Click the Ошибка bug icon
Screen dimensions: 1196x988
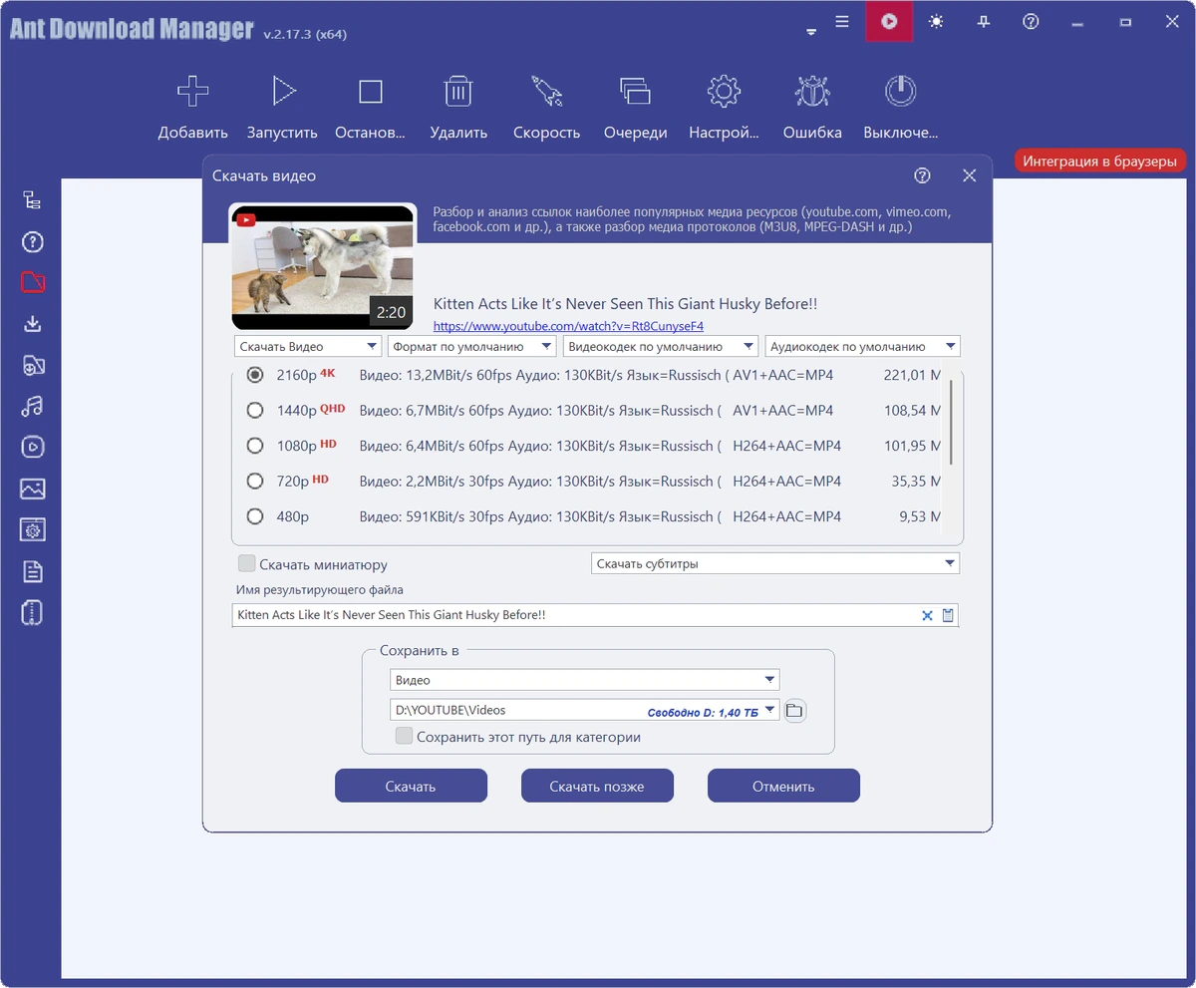coord(812,92)
